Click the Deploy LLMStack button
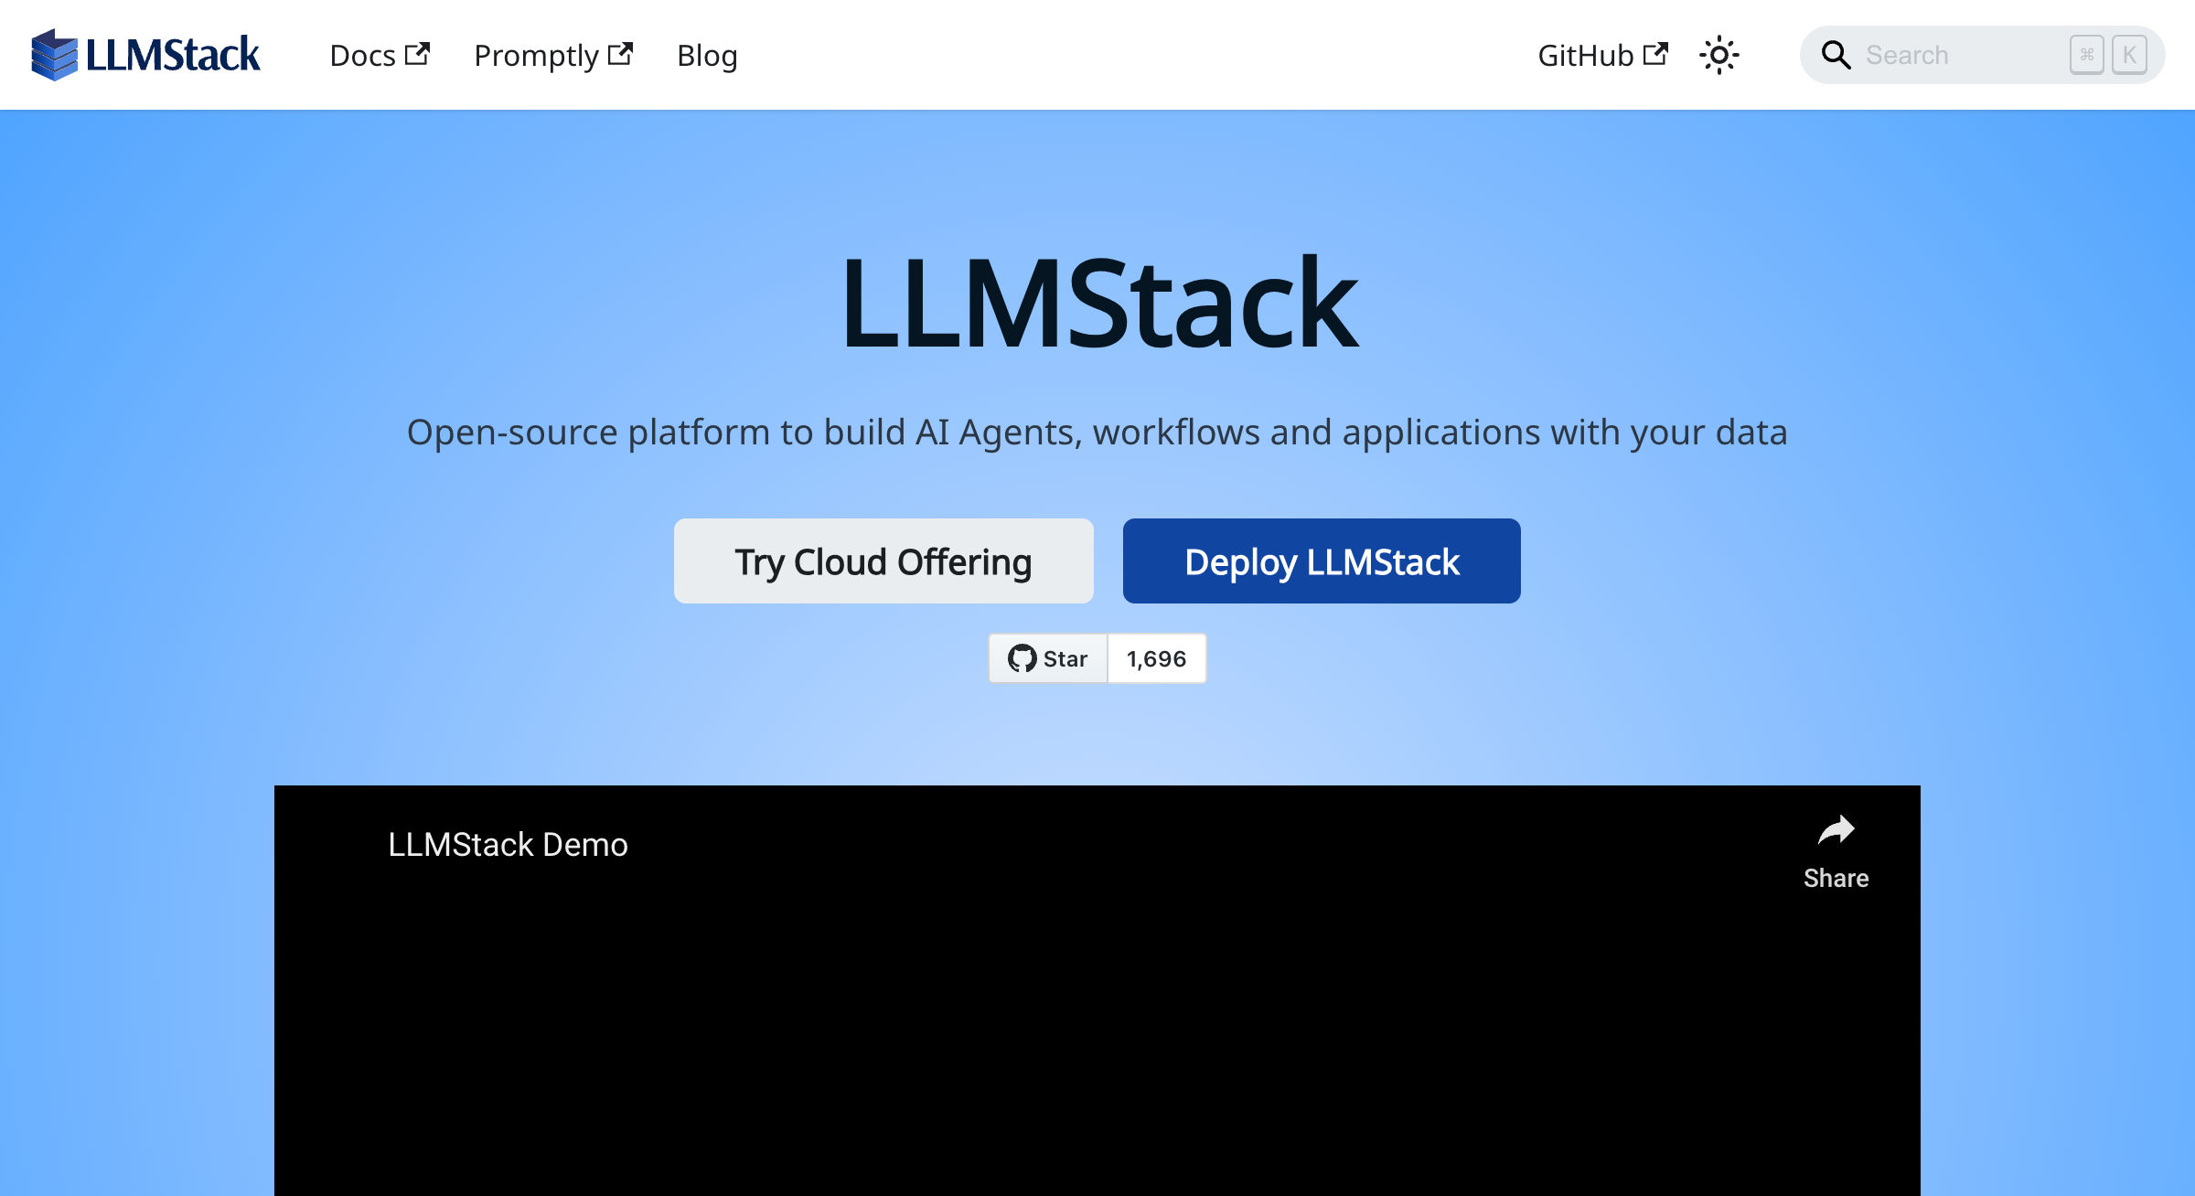 pos(1321,561)
